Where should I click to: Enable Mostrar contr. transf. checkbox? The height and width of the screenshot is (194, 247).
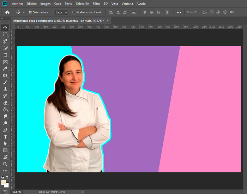tap(73, 12)
